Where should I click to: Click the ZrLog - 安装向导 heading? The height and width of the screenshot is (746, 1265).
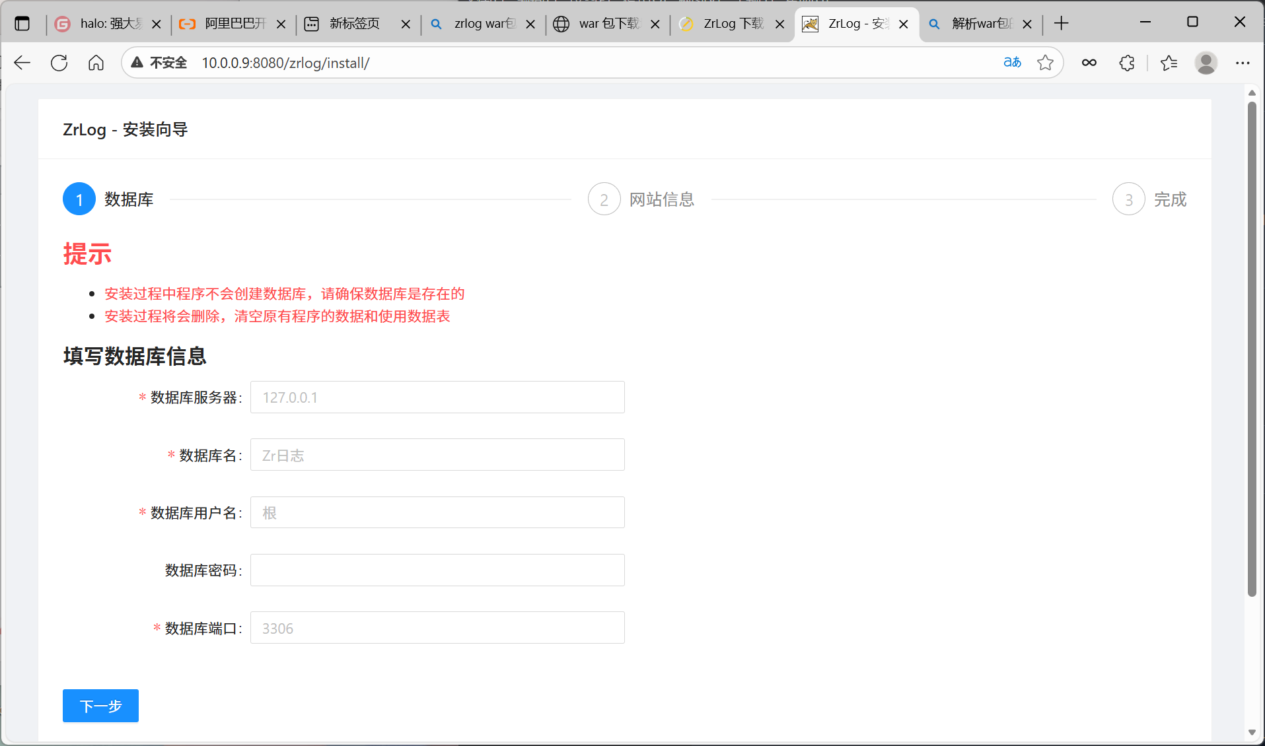(x=126, y=129)
